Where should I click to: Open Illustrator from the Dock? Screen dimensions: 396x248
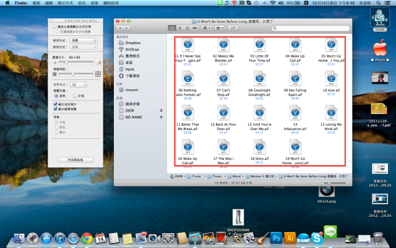coord(290,238)
